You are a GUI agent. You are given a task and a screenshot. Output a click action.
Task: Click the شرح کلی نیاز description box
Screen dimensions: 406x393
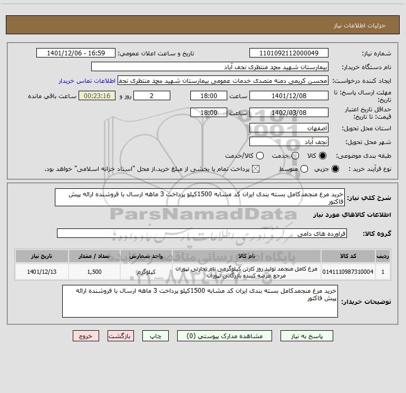[200, 197]
